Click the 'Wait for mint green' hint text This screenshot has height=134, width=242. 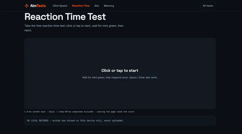tap(120, 78)
